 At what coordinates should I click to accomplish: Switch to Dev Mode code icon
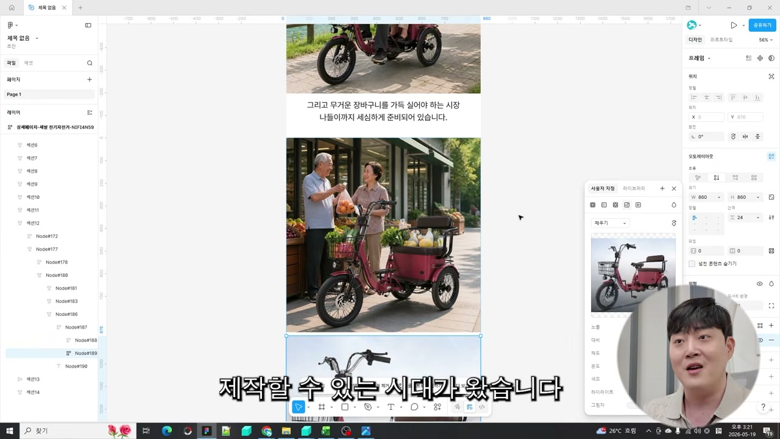point(481,407)
